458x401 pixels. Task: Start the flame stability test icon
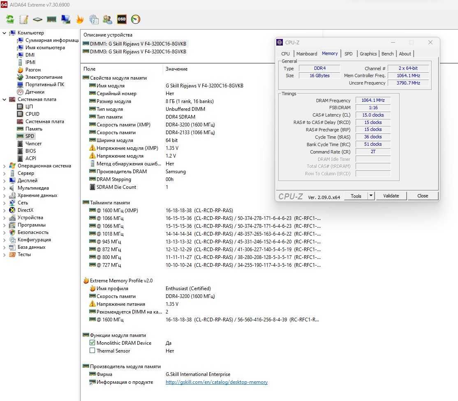tap(79, 19)
